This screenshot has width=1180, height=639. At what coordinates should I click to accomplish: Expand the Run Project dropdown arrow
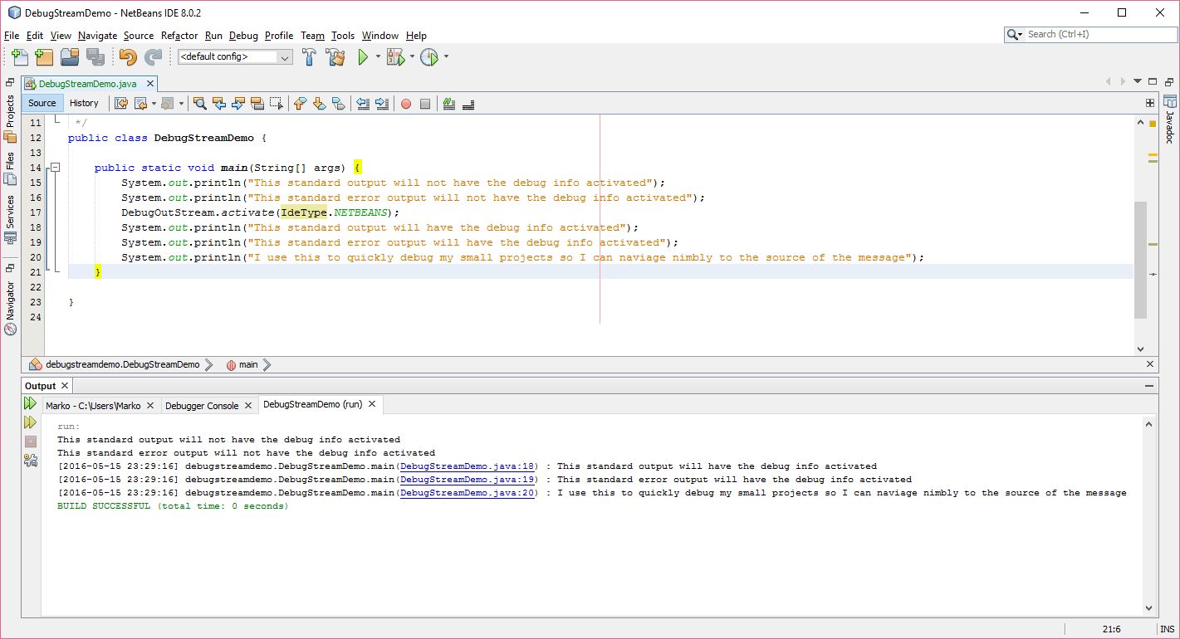378,56
